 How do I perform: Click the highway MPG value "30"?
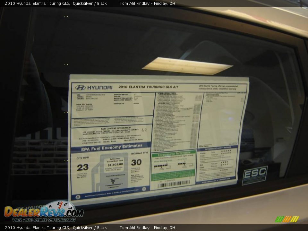[136, 162]
